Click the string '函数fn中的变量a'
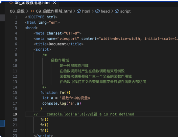178x137 pixels. tap(76, 98)
